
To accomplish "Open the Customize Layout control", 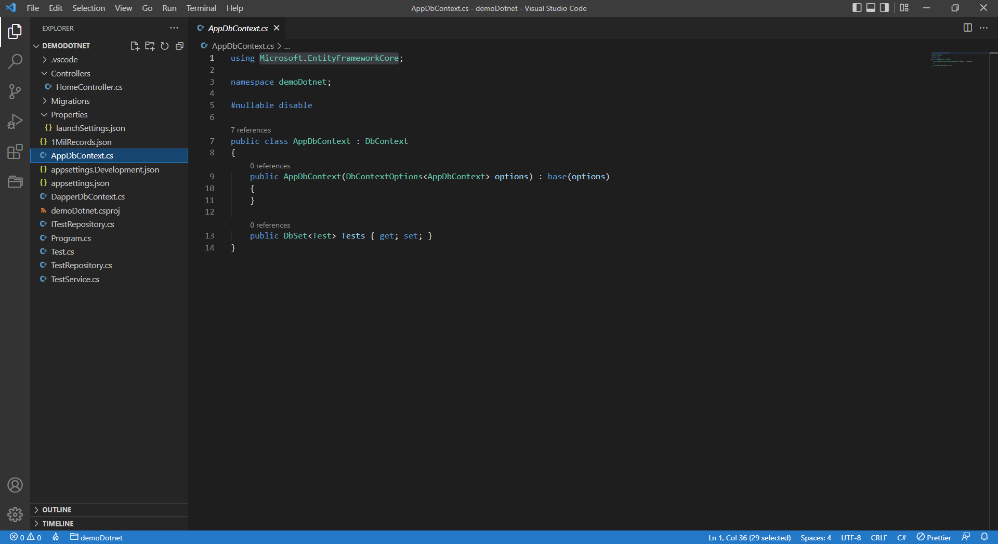I will 904,8.
